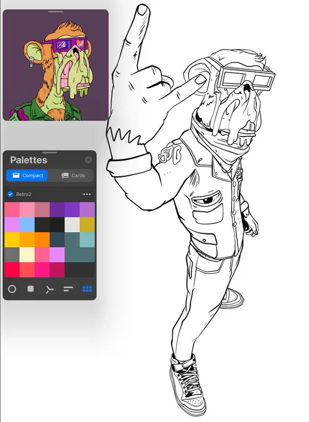Screen dimensions: 309x422
Task: Switch to Cards palette view
Action: click(73, 176)
